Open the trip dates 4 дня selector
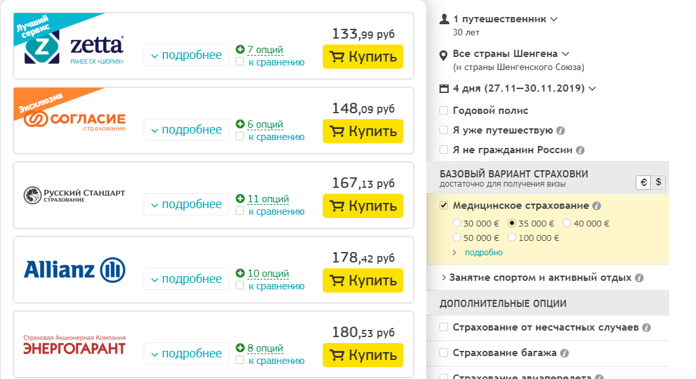 point(523,88)
